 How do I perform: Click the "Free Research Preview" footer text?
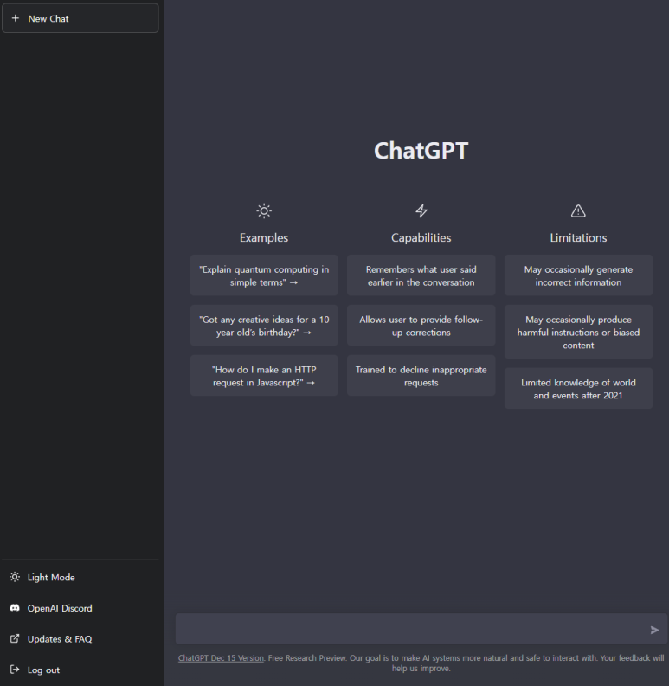(x=307, y=658)
